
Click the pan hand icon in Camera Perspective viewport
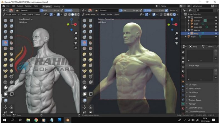[177, 38]
